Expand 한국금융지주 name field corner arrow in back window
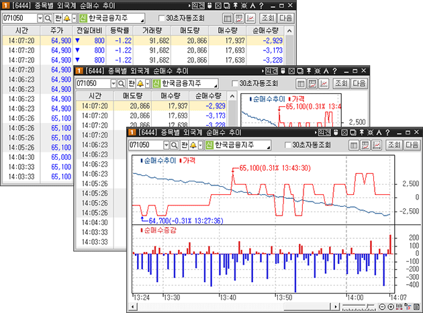This screenshot has width=423, height=313. [142, 21]
